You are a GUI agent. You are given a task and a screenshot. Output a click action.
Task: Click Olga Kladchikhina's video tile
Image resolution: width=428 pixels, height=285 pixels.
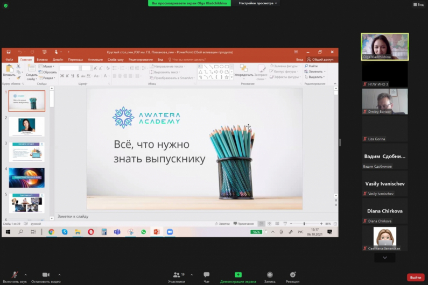point(384,47)
